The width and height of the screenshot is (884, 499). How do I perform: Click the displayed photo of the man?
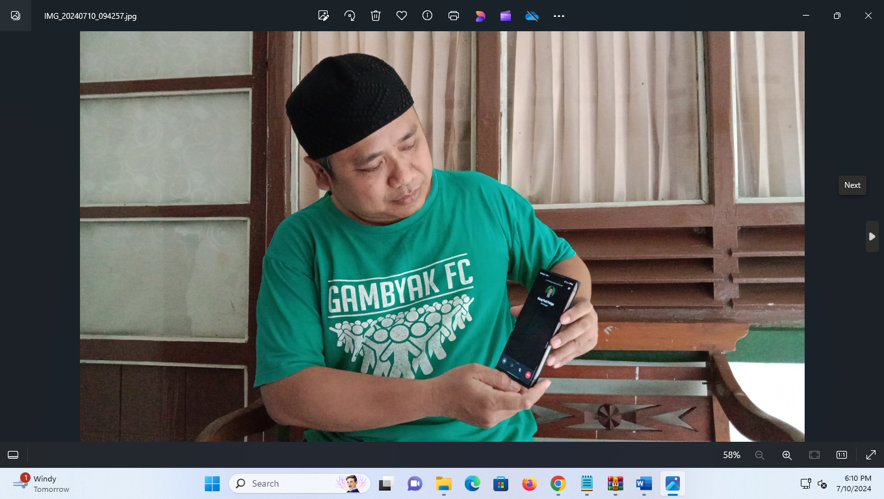coord(442,237)
